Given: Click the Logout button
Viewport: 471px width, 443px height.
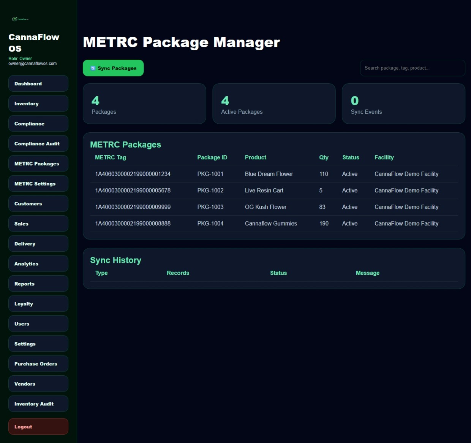Looking at the screenshot, I should pyautogui.click(x=38, y=427).
